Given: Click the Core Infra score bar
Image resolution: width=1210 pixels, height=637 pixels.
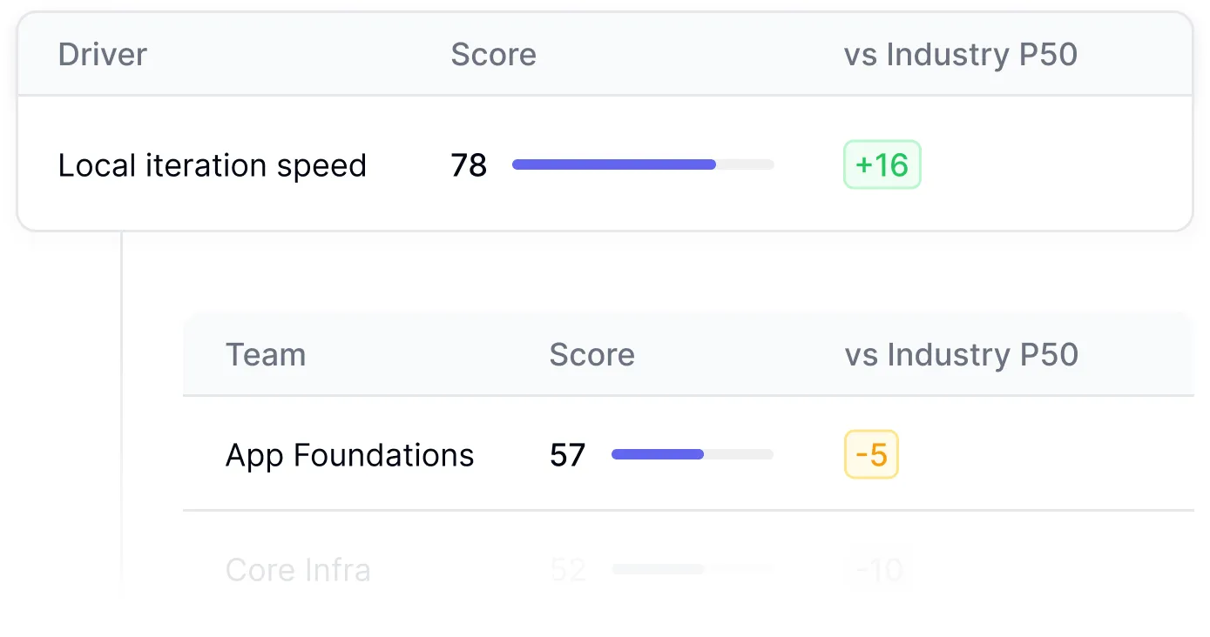Looking at the screenshot, I should click(x=692, y=569).
